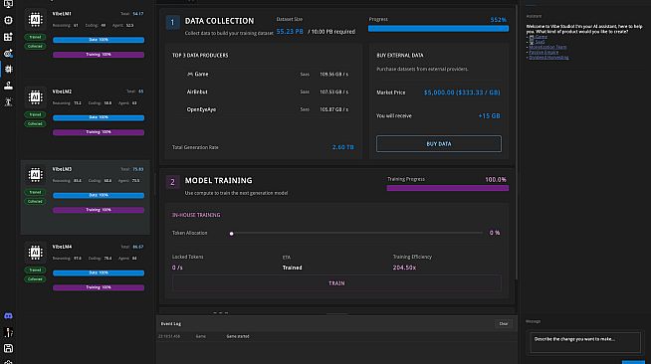Click the VibeLM3 AI chip icon
The image size is (651, 364).
pyautogui.click(x=35, y=174)
